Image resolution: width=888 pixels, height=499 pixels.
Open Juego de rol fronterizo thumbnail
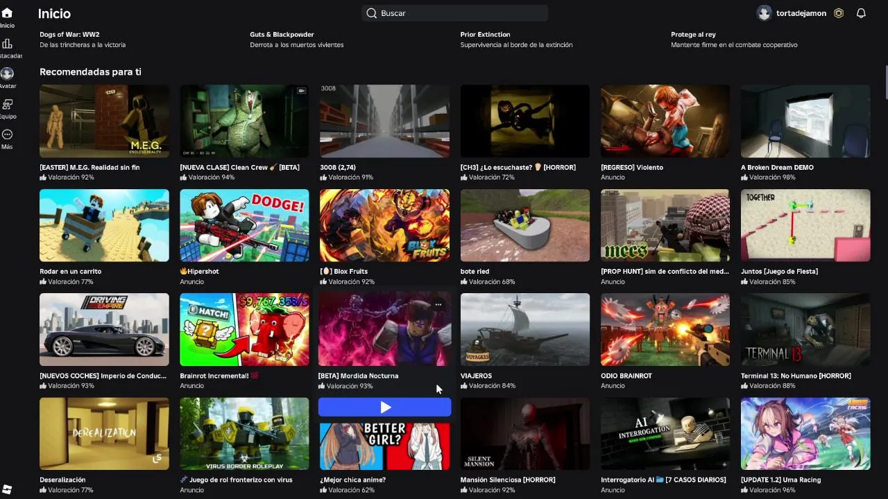point(244,434)
